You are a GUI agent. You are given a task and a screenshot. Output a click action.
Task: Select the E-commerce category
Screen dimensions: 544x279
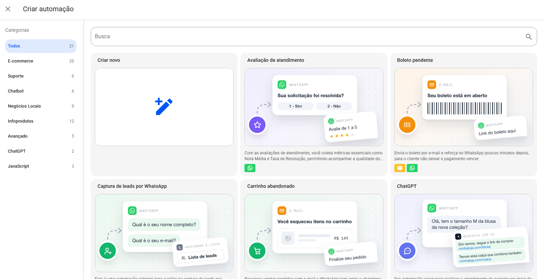pyautogui.click(x=41, y=61)
